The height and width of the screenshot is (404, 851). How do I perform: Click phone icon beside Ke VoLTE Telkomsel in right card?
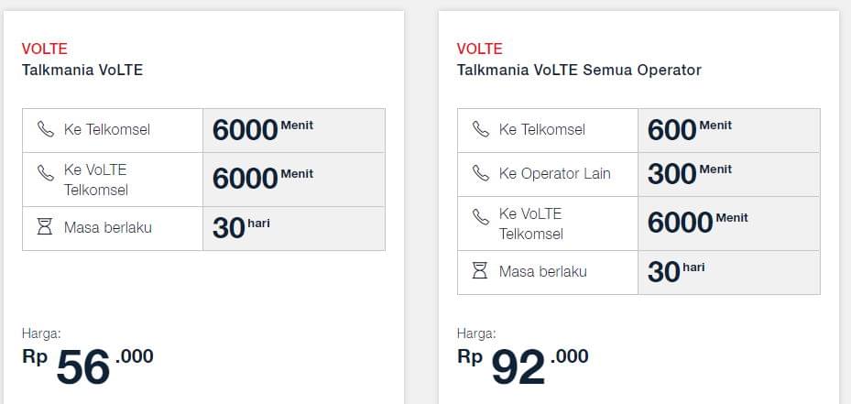point(481,216)
